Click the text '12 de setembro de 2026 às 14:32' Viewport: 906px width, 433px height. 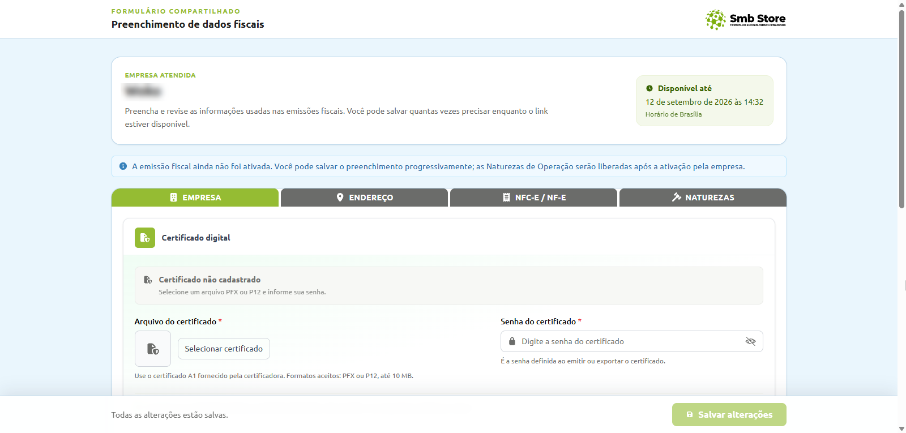click(x=704, y=102)
